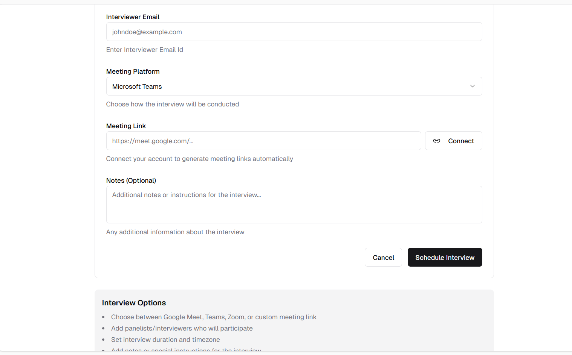Click the 'Choose between Google Meet' bullet item
The height and width of the screenshot is (355, 572).
tap(214, 317)
